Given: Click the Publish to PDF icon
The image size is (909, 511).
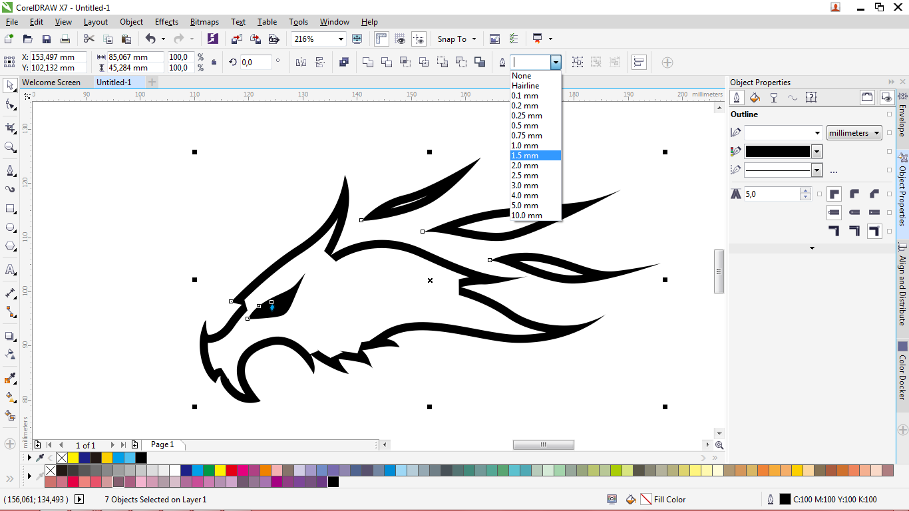Looking at the screenshot, I should point(273,39).
